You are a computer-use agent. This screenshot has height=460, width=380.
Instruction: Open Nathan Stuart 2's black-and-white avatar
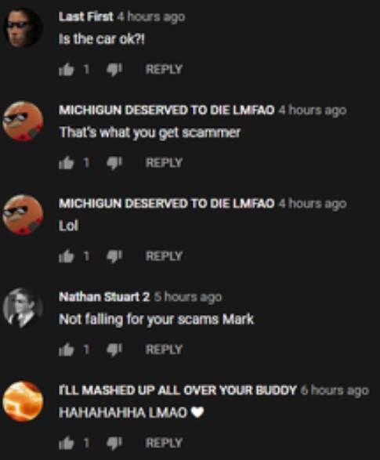pyautogui.click(x=23, y=308)
